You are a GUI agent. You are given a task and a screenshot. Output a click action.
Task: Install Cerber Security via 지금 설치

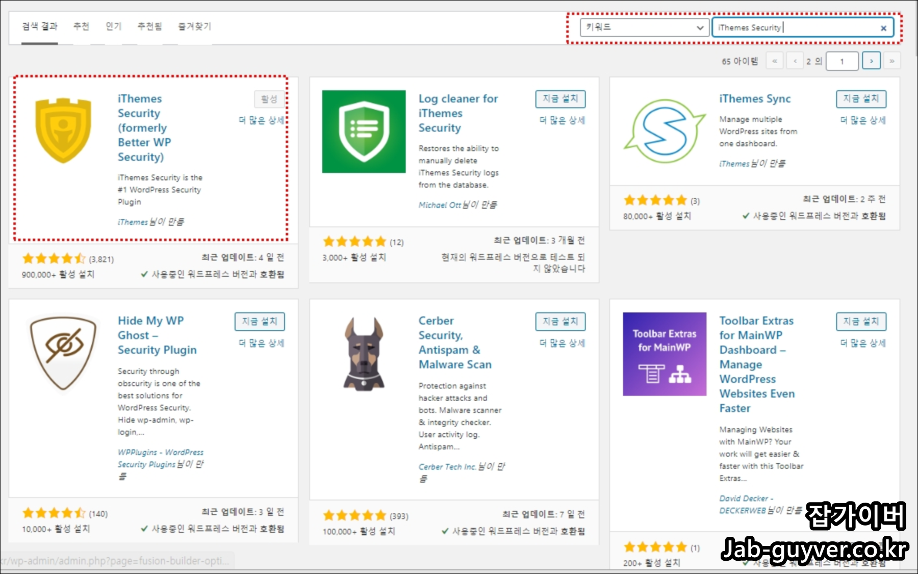point(560,322)
